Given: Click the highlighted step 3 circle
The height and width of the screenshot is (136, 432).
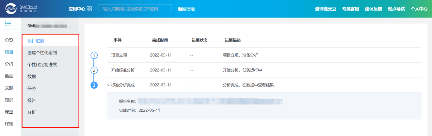Looking at the screenshot, I should pyautogui.click(x=94, y=85).
